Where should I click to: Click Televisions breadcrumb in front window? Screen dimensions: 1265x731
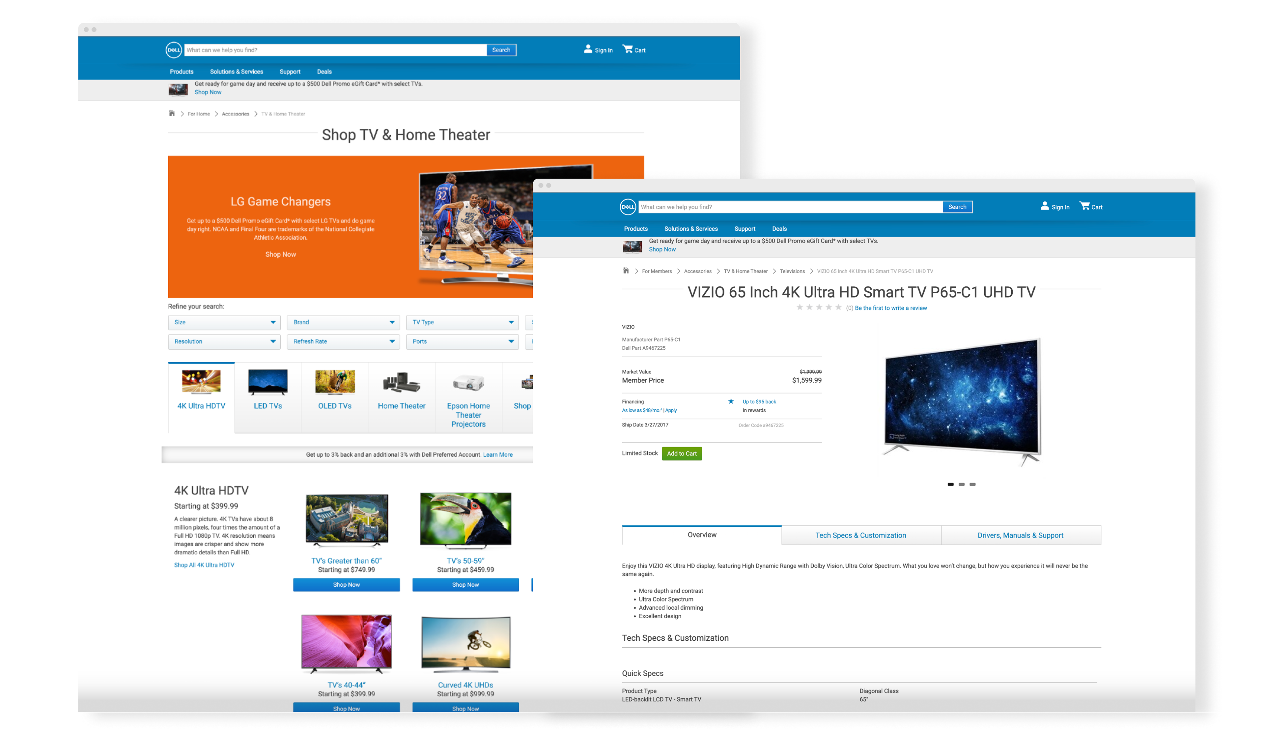pyautogui.click(x=792, y=271)
